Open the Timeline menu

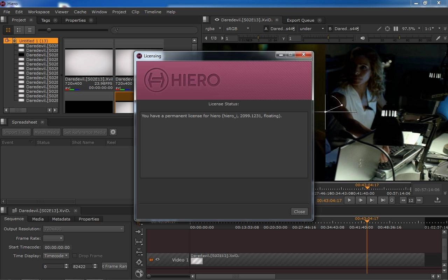(153, 12)
